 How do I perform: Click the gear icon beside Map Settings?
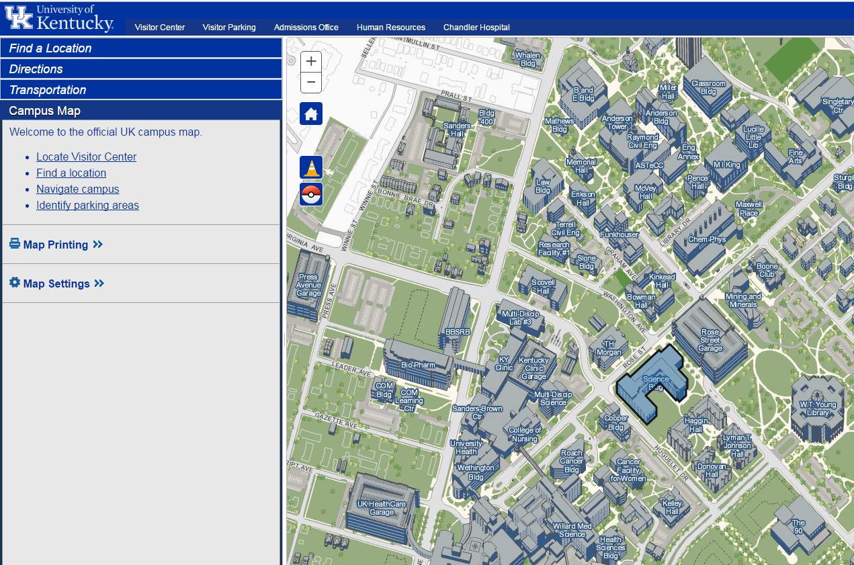(x=15, y=283)
